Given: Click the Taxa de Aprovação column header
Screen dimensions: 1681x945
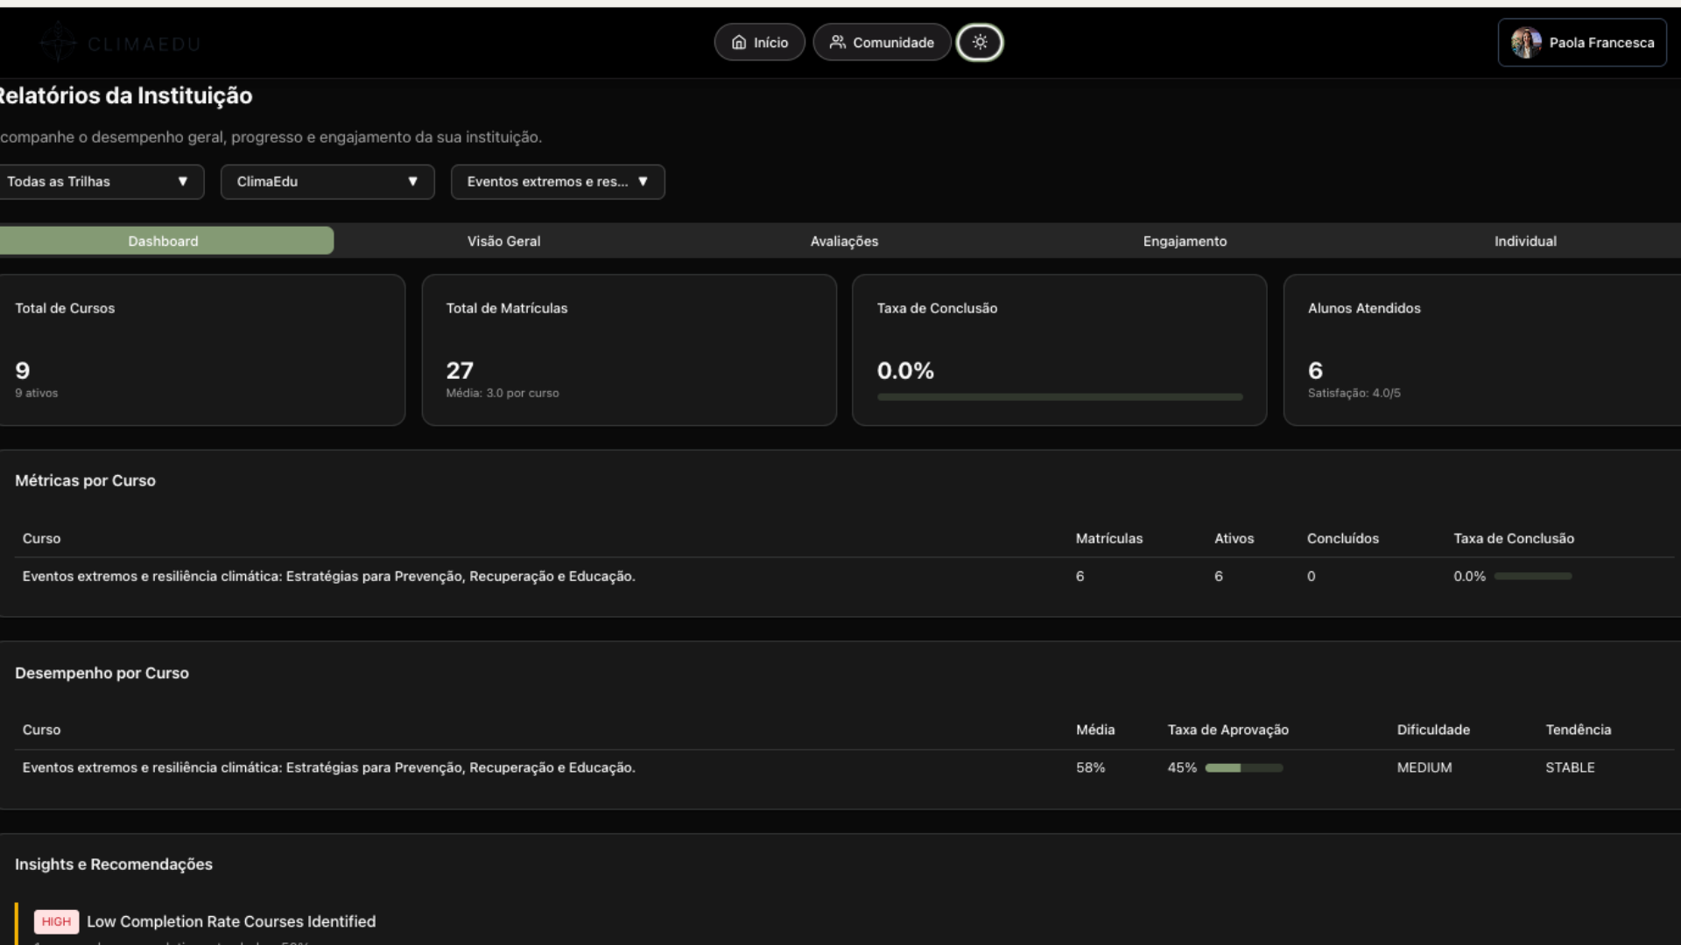Looking at the screenshot, I should 1227,730.
